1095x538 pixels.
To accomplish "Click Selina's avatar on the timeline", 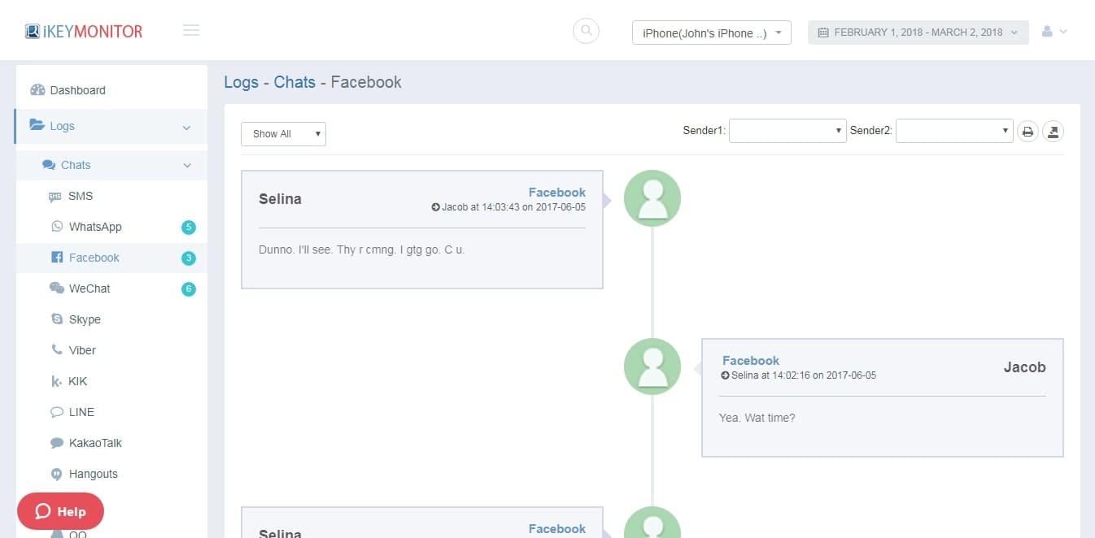I will coord(652,198).
